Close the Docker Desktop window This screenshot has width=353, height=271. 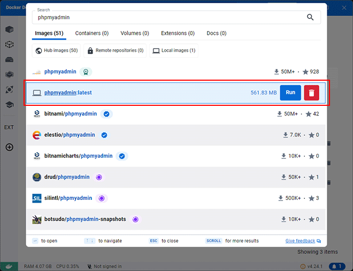coord(344,8)
